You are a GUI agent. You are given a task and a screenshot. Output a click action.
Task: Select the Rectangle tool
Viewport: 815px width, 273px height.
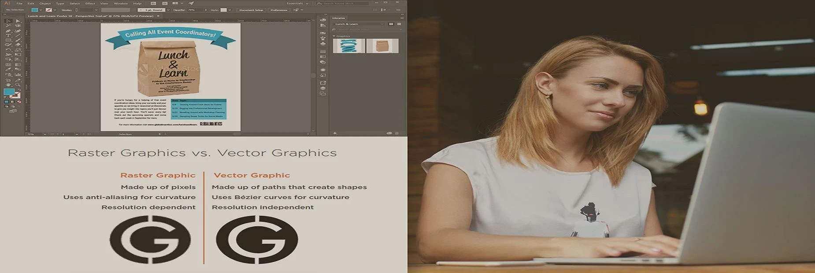tap(7, 41)
